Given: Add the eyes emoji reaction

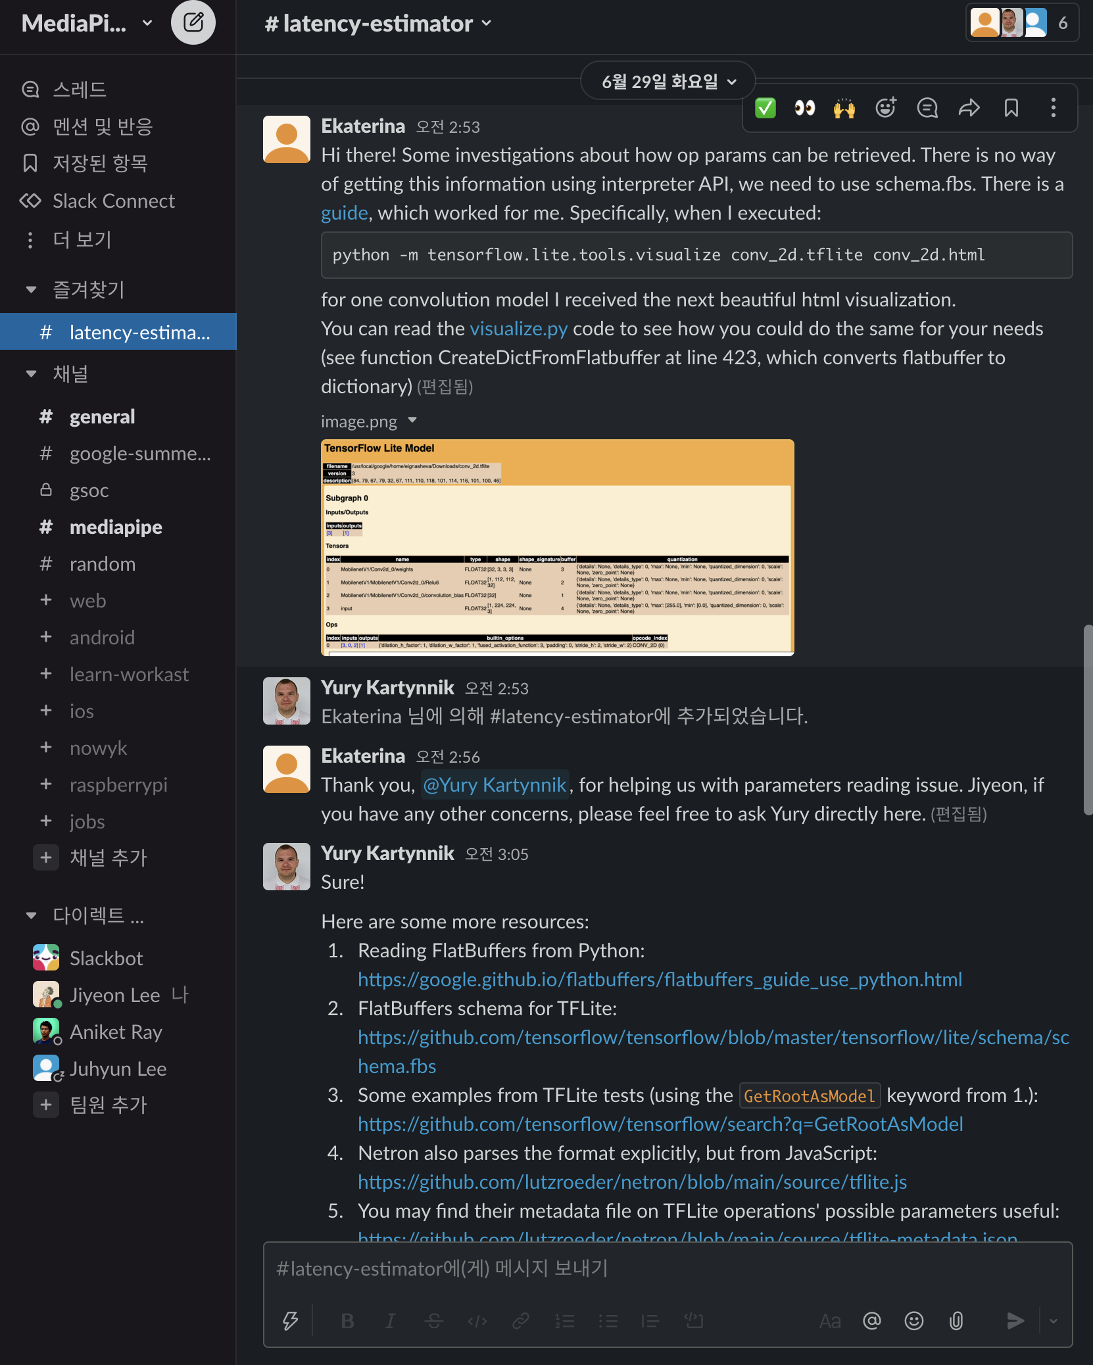Looking at the screenshot, I should click(804, 108).
